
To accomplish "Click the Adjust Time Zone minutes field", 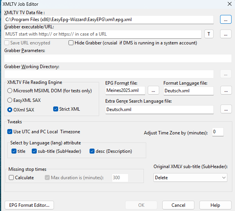I will pyautogui.click(x=218, y=132).
